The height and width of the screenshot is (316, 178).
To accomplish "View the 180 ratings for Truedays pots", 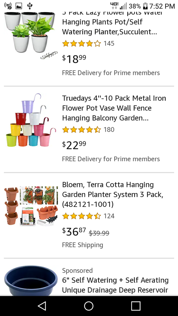I will tap(109, 130).
